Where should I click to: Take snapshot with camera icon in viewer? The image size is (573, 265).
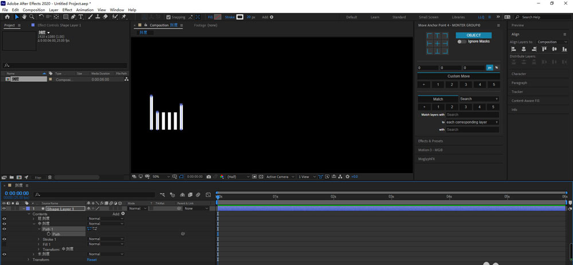point(209,177)
